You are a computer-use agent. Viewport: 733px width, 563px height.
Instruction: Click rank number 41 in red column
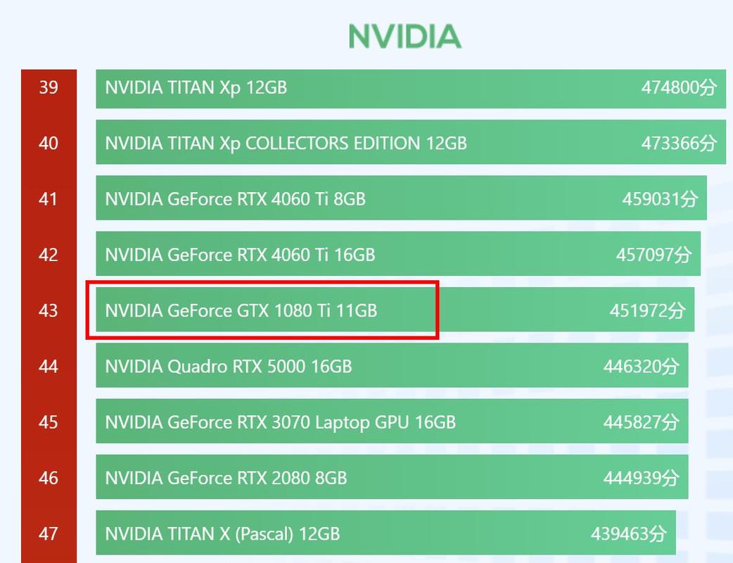[48, 198]
